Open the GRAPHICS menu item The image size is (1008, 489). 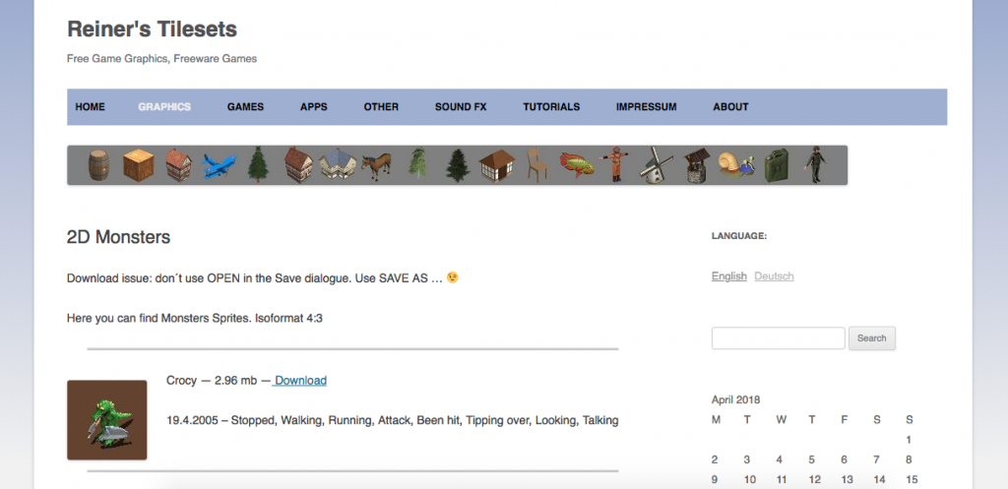(164, 107)
